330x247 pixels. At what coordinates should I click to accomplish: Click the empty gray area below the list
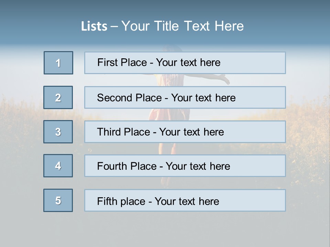tap(165, 230)
